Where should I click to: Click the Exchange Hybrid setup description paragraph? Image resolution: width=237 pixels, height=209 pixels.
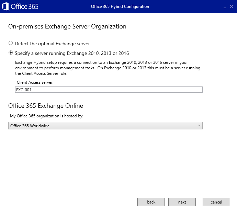tap(108, 68)
